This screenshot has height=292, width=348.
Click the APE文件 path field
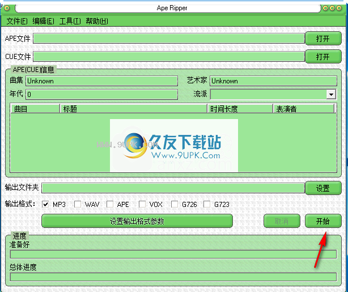tap(169, 39)
